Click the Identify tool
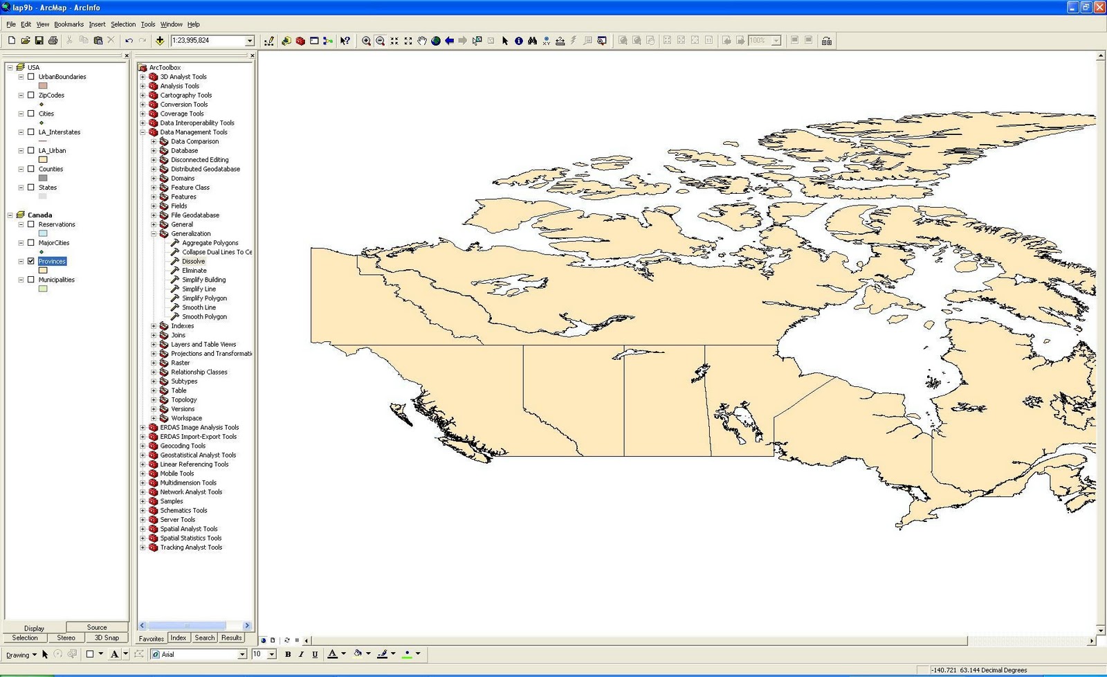The image size is (1107, 677). [518, 40]
